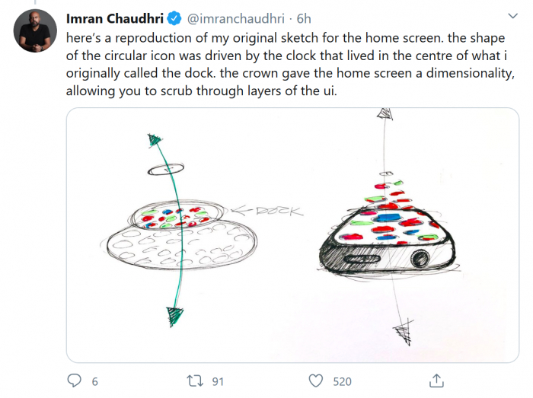
Task: Retweet this post using the retweet icon
Action: [x=194, y=380]
